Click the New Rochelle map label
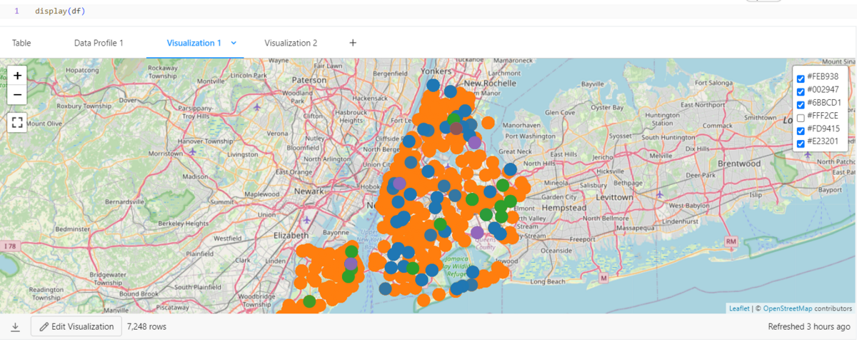857x342 pixels. coord(490,84)
